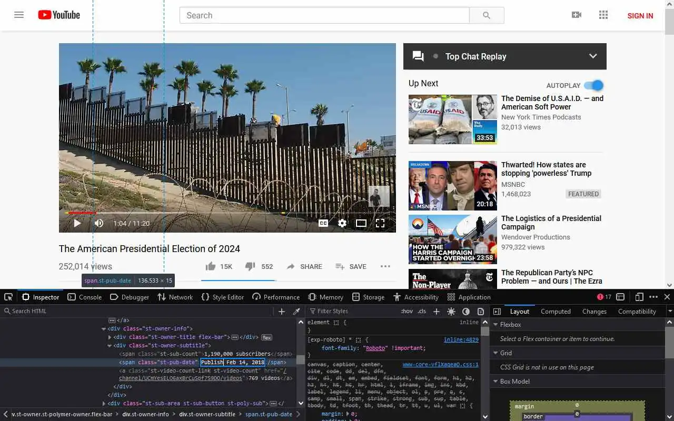Open devtools customize three-dot menu

click(653, 297)
